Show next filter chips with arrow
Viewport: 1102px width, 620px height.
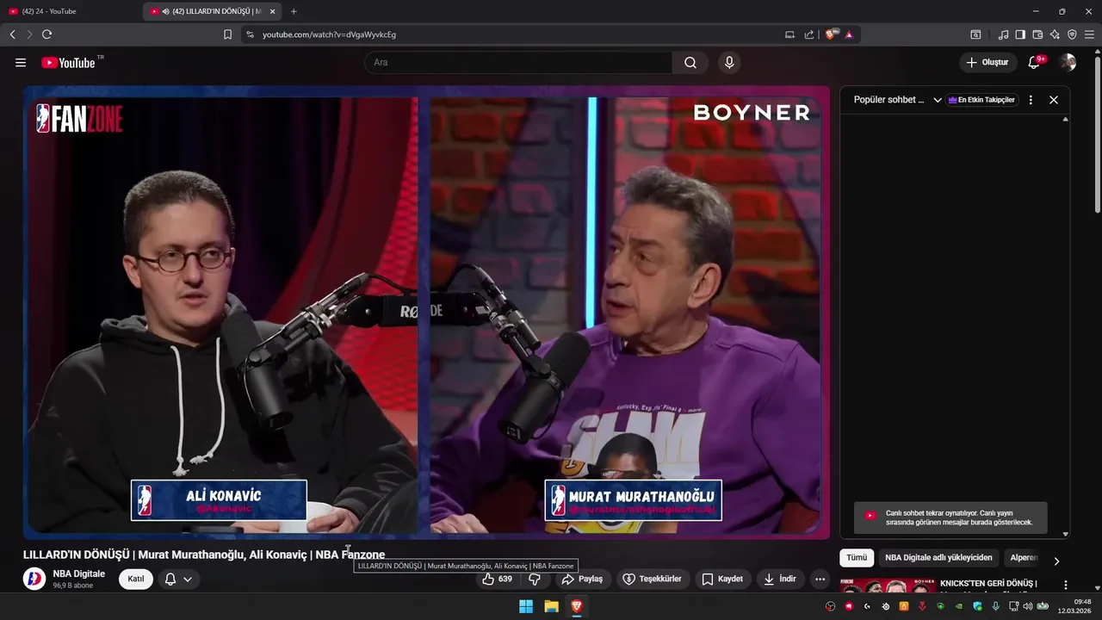[1056, 561]
